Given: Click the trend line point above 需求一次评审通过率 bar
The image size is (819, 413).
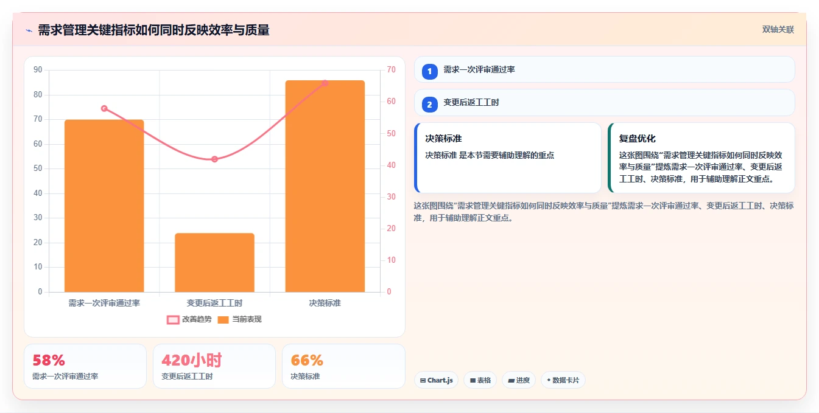Looking at the screenshot, I should click(104, 108).
